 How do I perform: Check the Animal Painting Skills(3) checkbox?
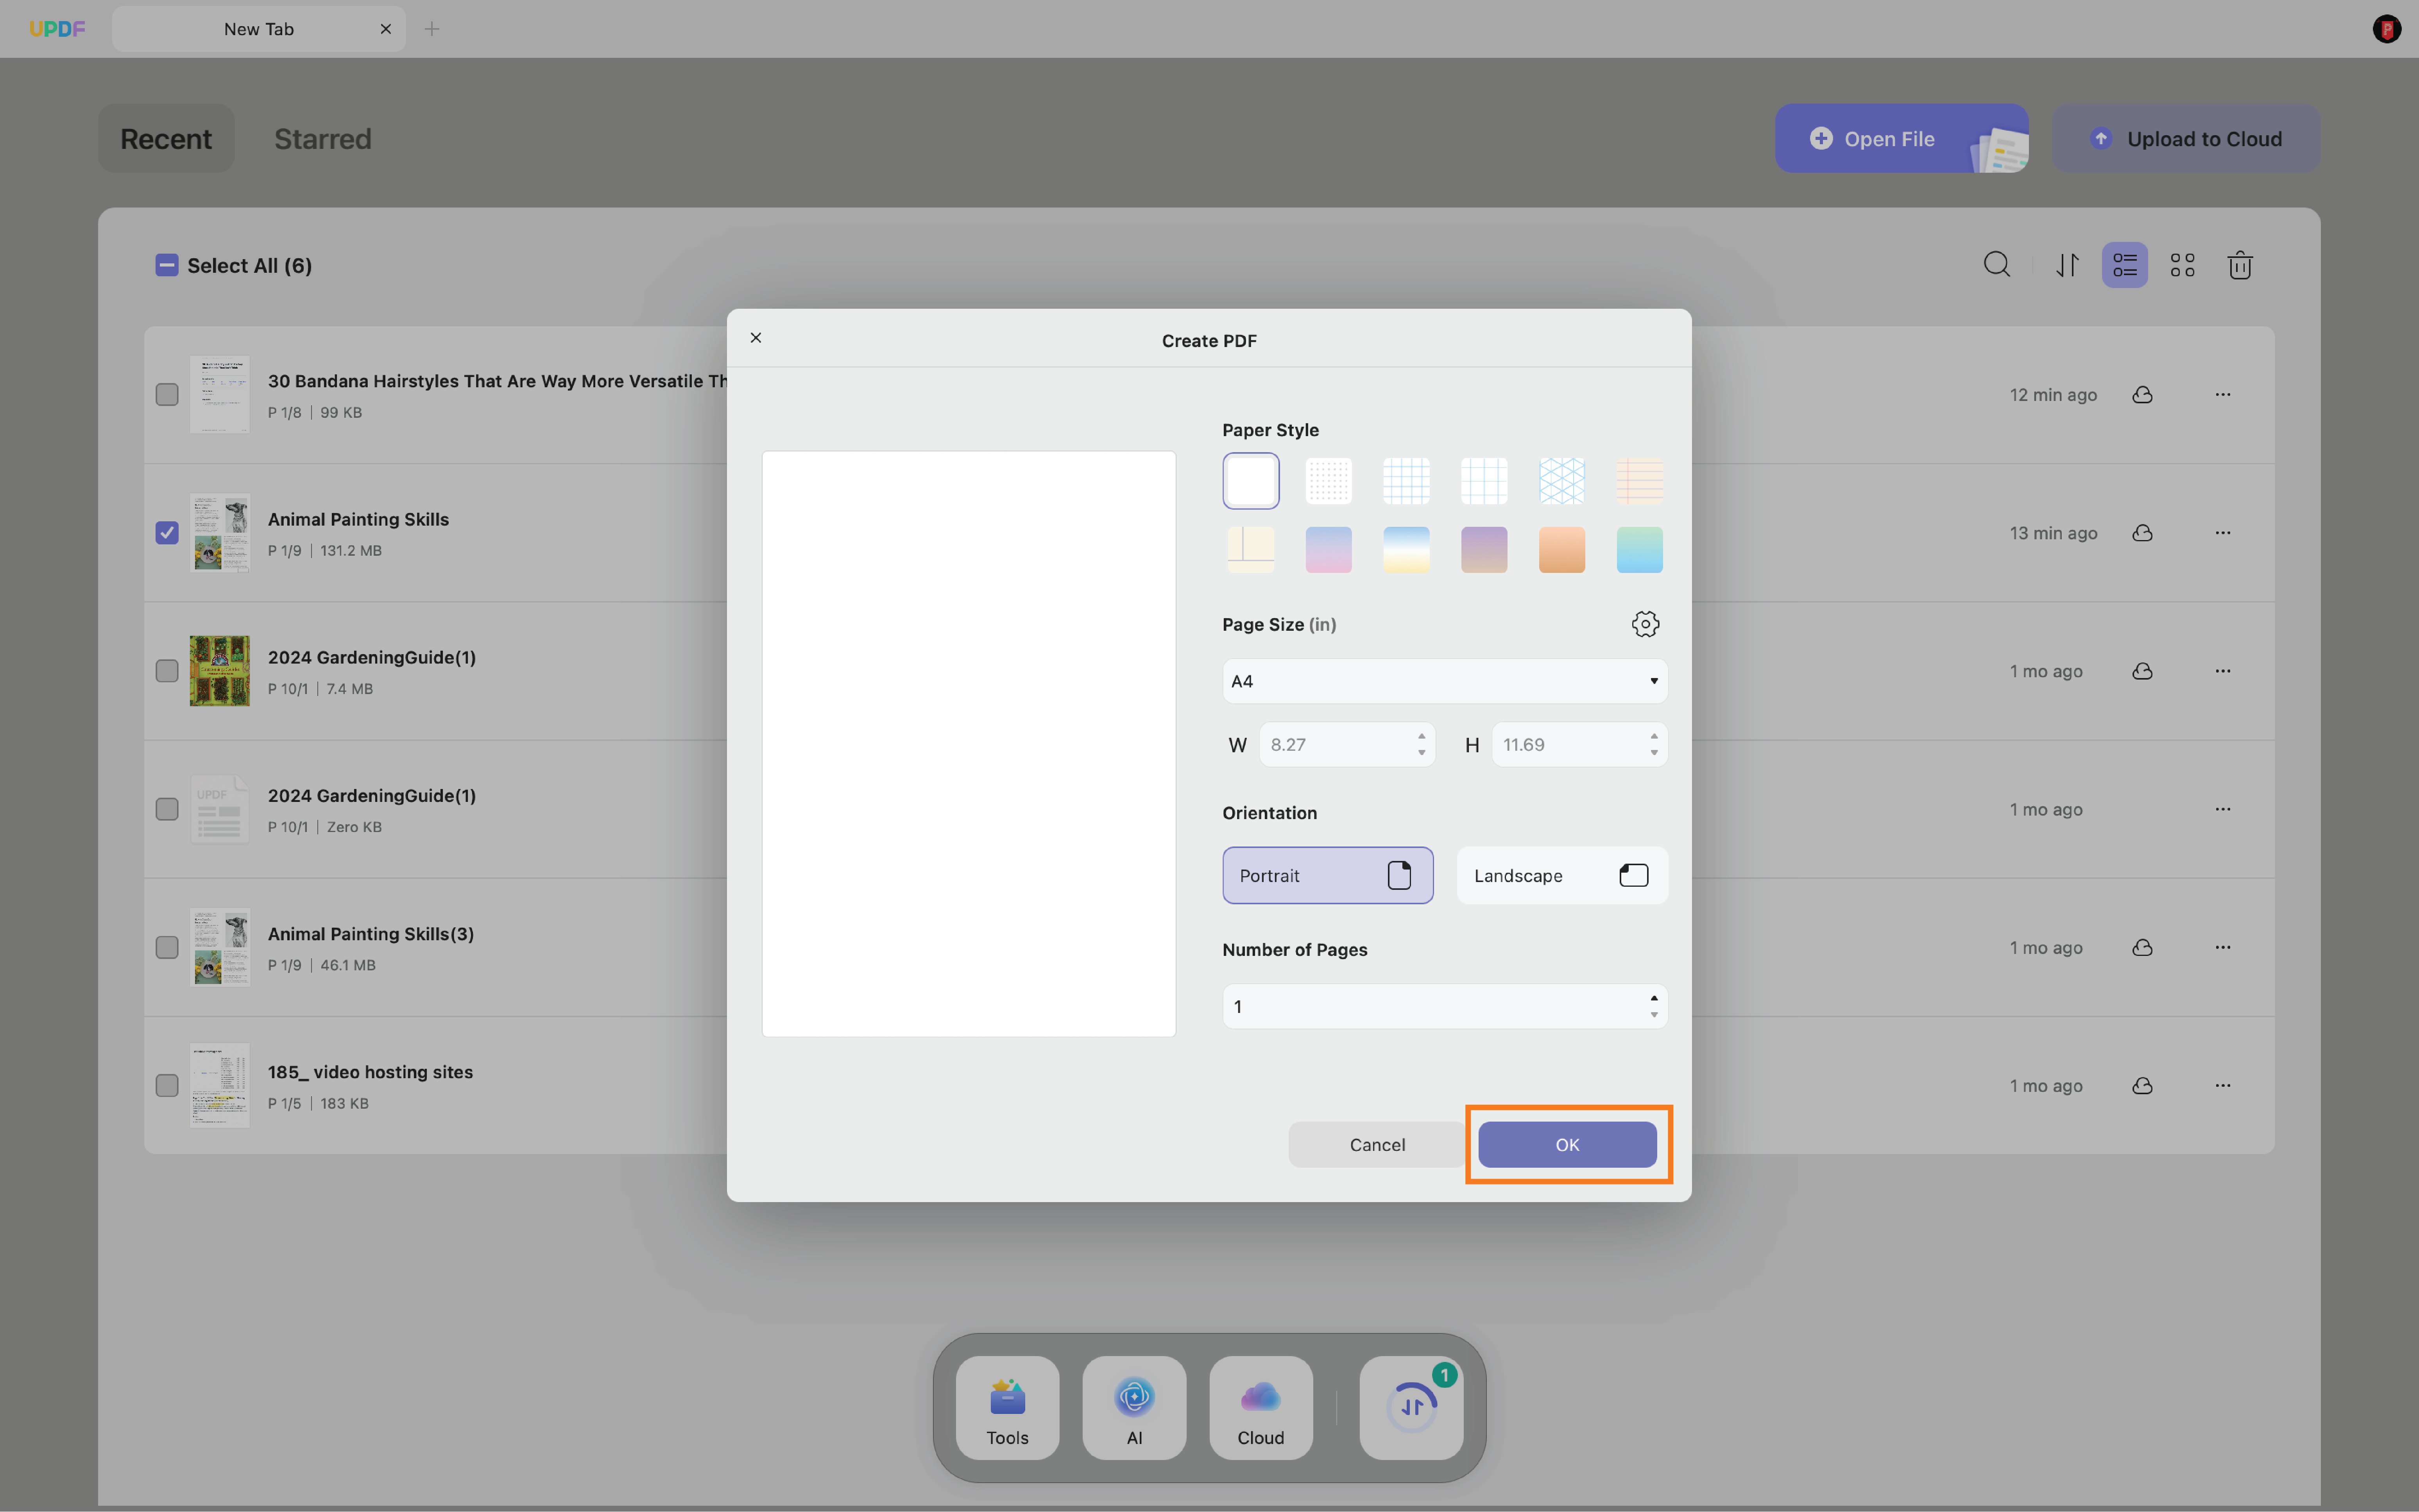coord(167,947)
